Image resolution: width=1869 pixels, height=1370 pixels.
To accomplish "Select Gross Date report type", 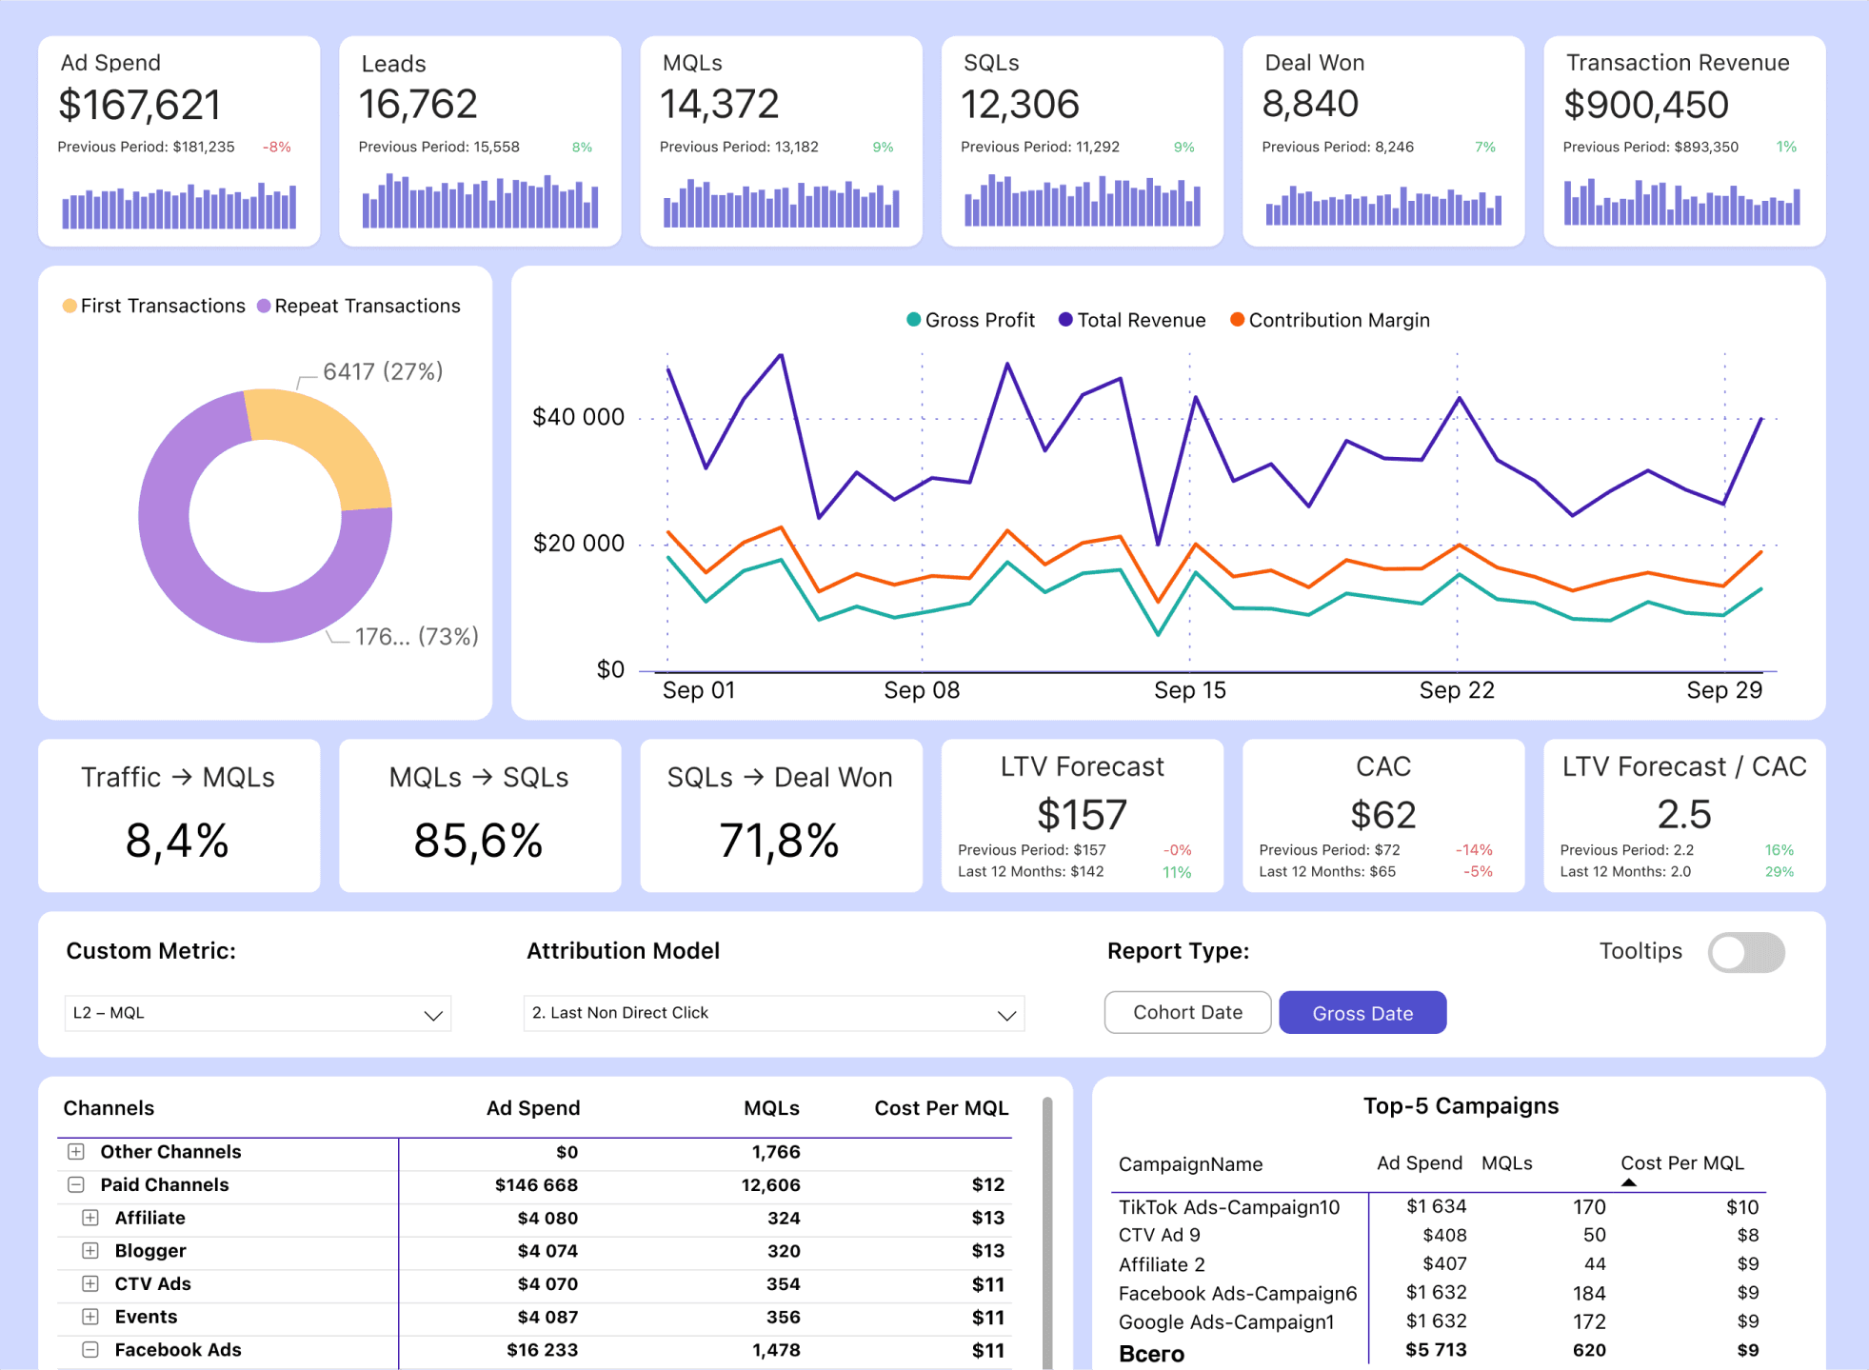I will tap(1362, 1012).
